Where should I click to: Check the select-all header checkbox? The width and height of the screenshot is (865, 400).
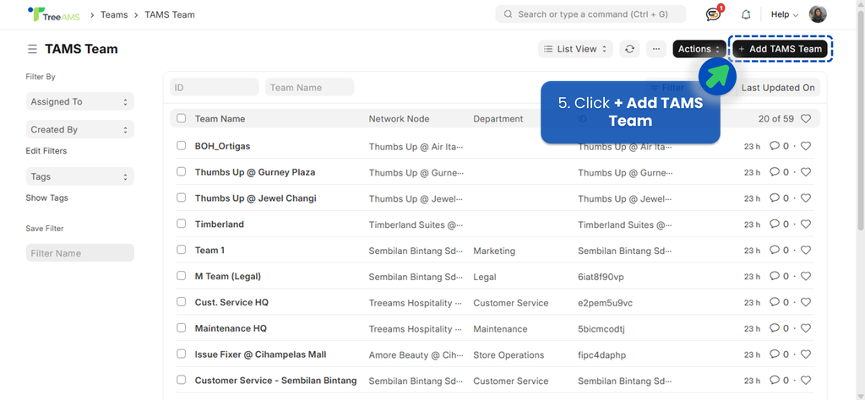point(181,119)
